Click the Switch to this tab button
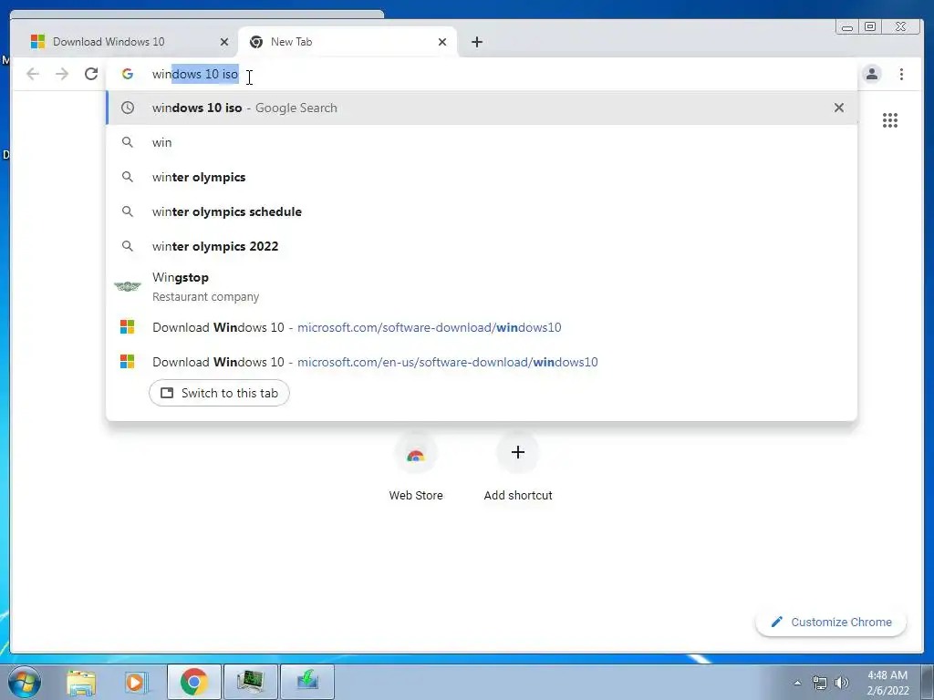 coord(219,393)
